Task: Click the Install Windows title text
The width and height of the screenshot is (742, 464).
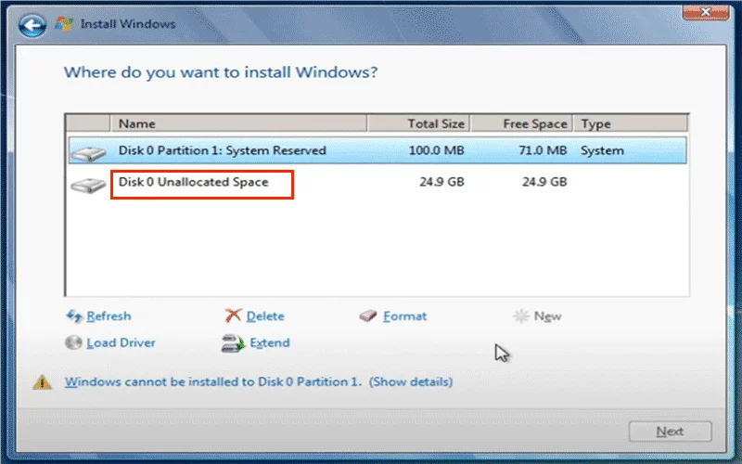Action: click(x=128, y=24)
